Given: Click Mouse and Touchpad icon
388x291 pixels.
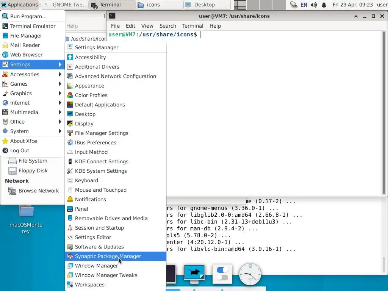Looking at the screenshot, I should 70,190.
